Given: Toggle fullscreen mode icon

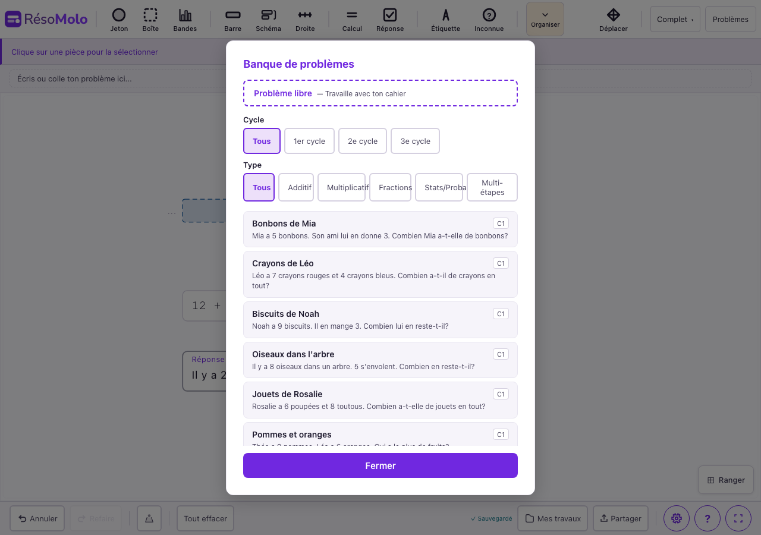Looking at the screenshot, I should tap(738, 518).
